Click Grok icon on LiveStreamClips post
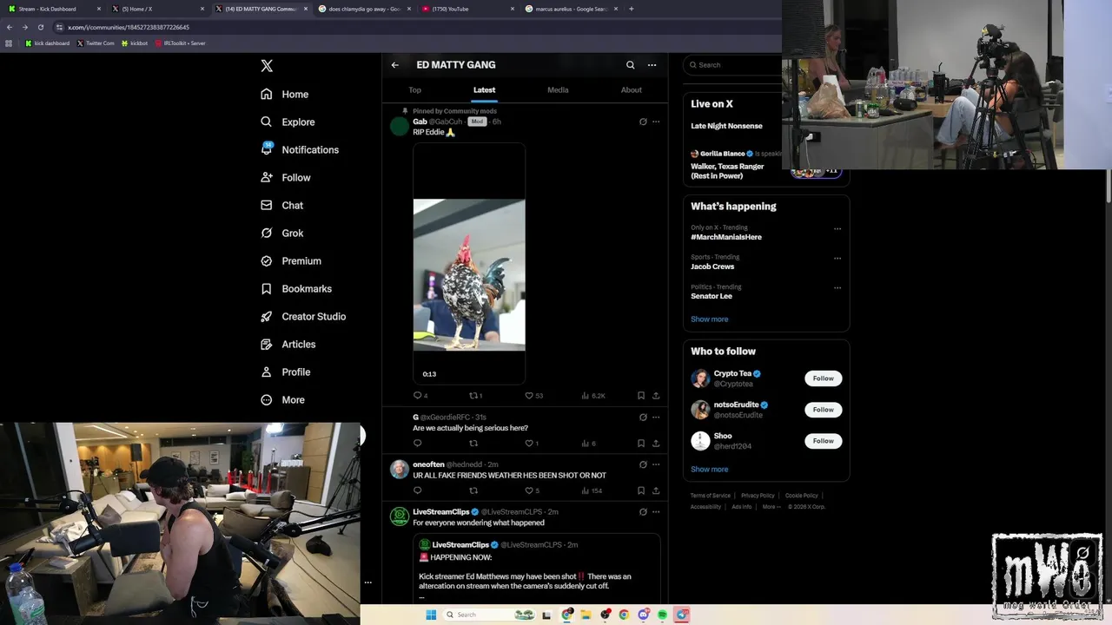 pos(643,512)
